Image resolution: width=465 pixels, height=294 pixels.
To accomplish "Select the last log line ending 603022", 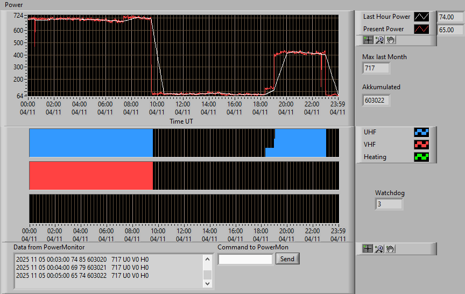I will pyautogui.click(x=82, y=276).
